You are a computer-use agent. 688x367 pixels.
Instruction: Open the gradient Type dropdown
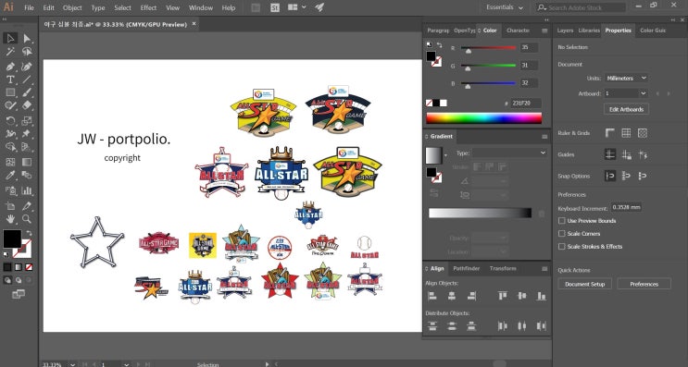(509, 153)
